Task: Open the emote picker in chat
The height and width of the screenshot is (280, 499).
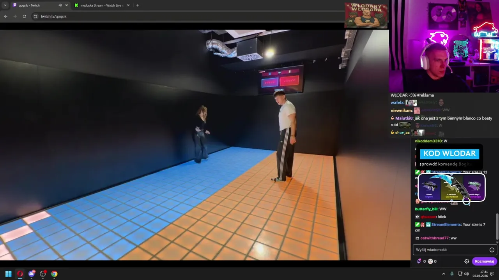Action: [492, 250]
